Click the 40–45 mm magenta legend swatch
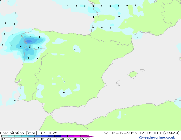 click(77, 136)
